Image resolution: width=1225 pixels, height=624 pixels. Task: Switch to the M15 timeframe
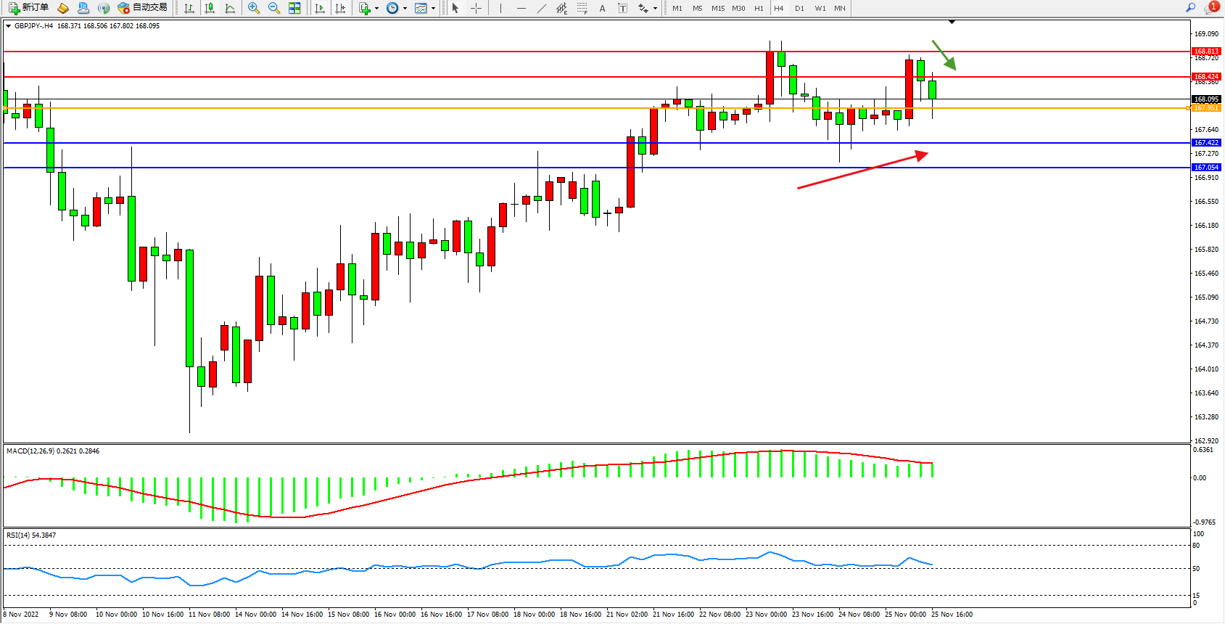pyautogui.click(x=718, y=8)
